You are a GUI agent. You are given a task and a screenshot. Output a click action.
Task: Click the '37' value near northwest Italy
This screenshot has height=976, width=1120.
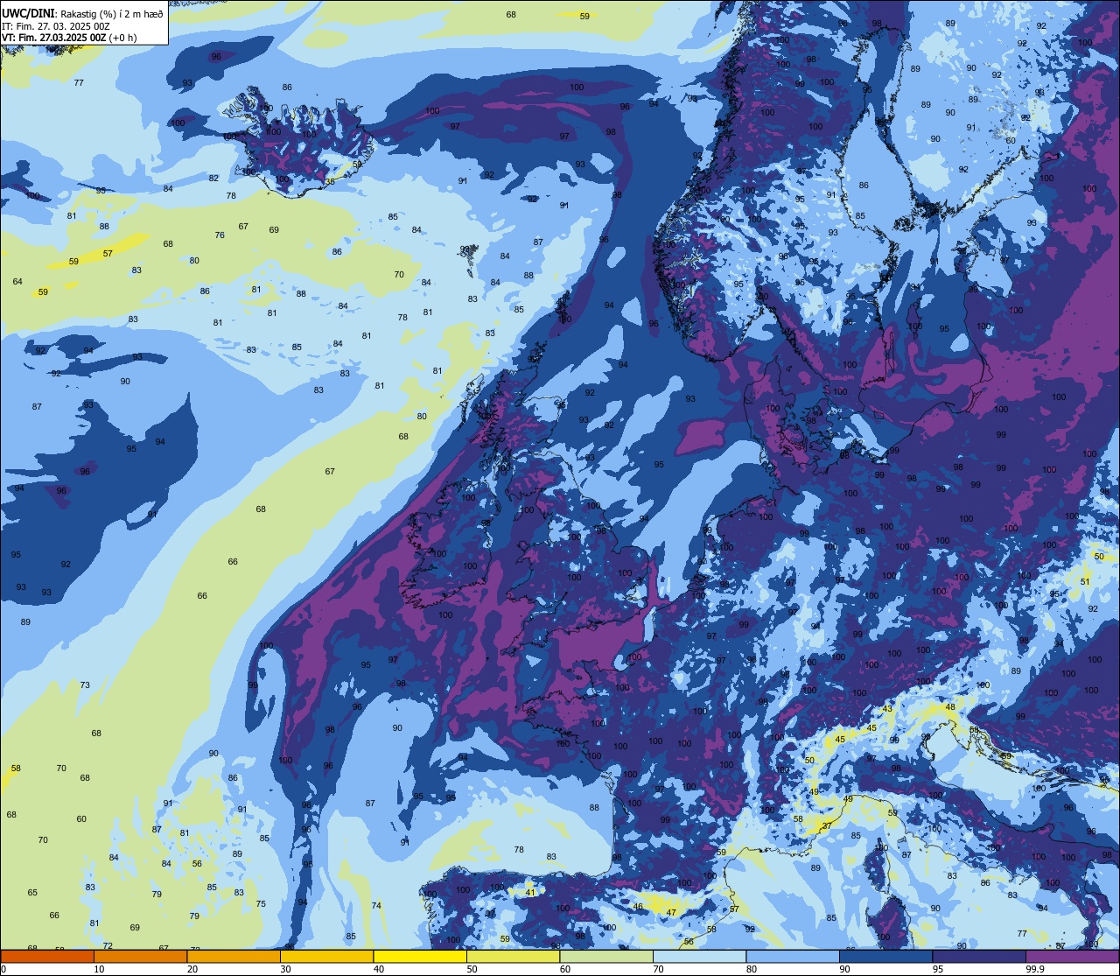pyautogui.click(x=827, y=825)
